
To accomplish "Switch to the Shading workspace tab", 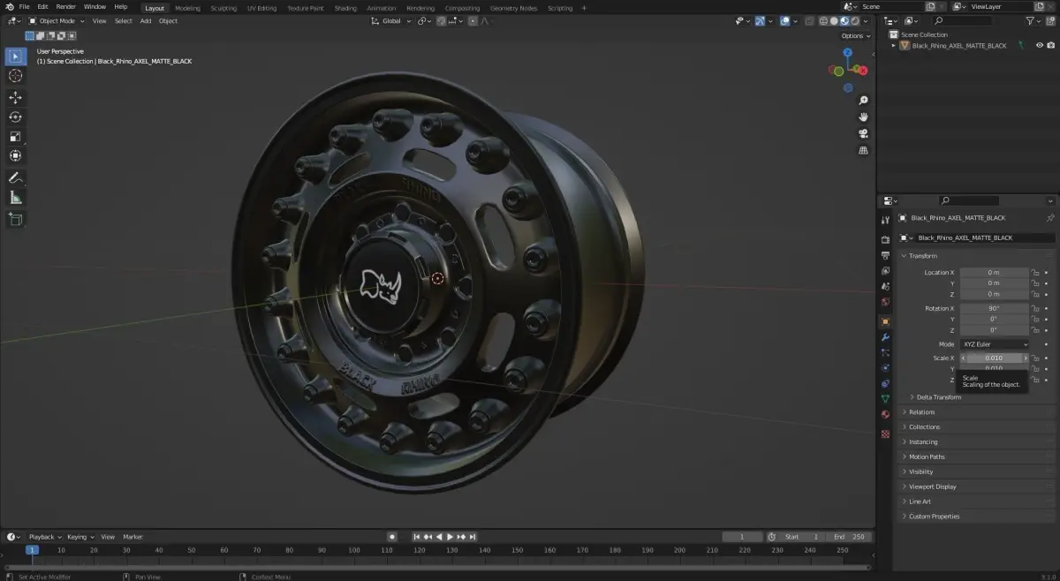I will click(x=345, y=8).
